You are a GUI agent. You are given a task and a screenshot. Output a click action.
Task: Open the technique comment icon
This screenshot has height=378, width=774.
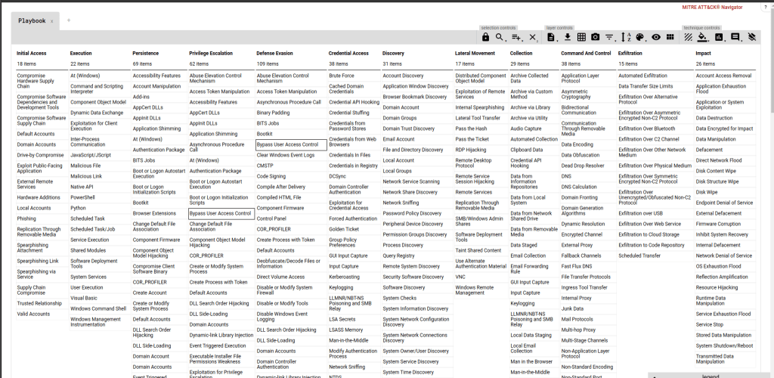click(x=735, y=37)
